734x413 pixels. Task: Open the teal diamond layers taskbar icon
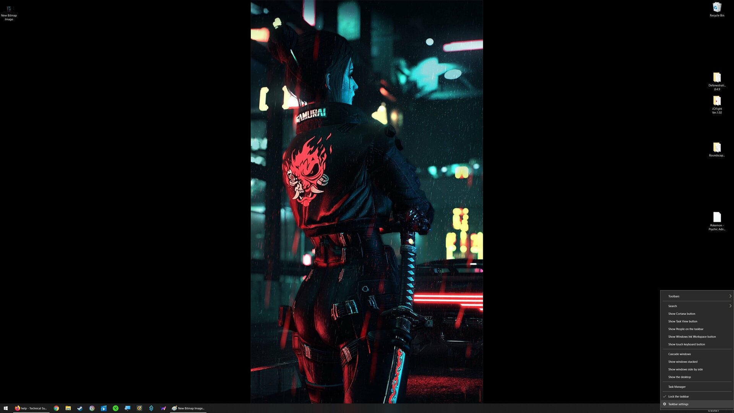click(151, 408)
